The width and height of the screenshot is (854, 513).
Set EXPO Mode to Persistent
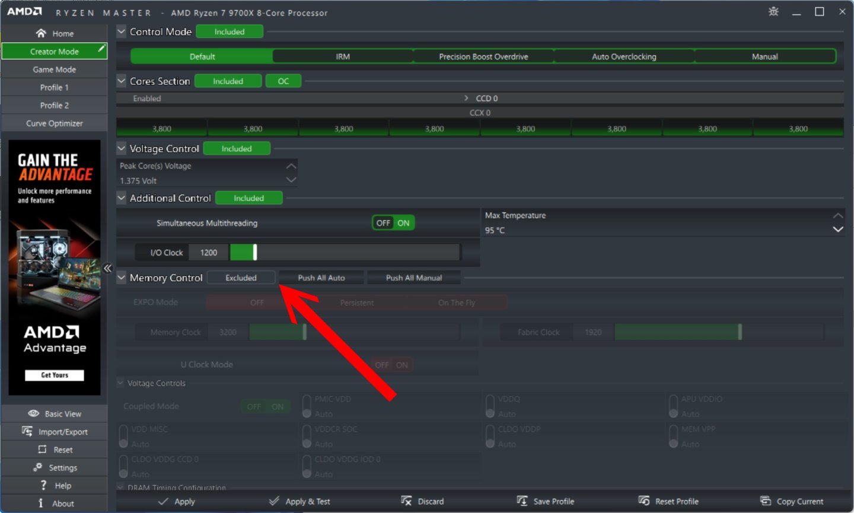[x=357, y=302]
